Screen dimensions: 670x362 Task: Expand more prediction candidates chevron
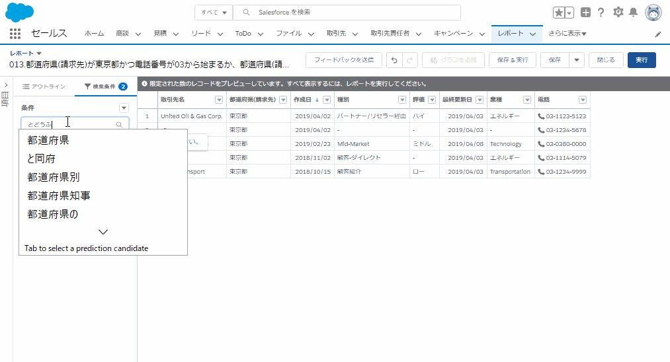(x=103, y=232)
